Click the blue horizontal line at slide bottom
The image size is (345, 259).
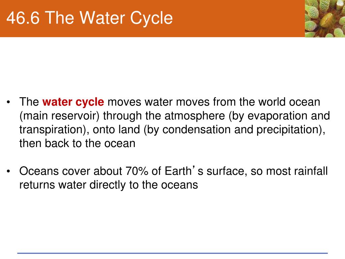(172, 253)
